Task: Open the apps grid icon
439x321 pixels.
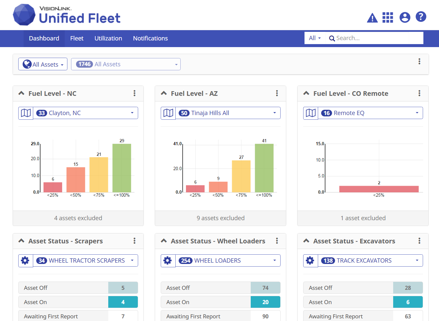Action: pyautogui.click(x=388, y=17)
